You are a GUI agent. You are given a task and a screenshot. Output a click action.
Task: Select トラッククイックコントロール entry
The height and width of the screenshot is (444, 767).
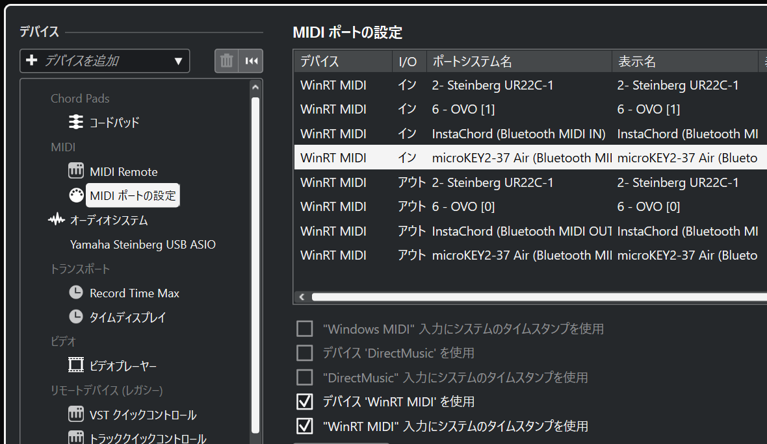(x=148, y=438)
